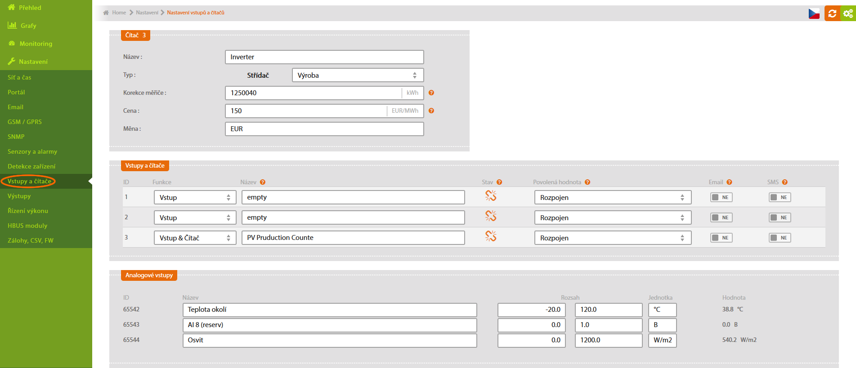The width and height of the screenshot is (856, 368).
Task: Expand Povolená hodnota dropdown for input 2
Action: pos(612,217)
